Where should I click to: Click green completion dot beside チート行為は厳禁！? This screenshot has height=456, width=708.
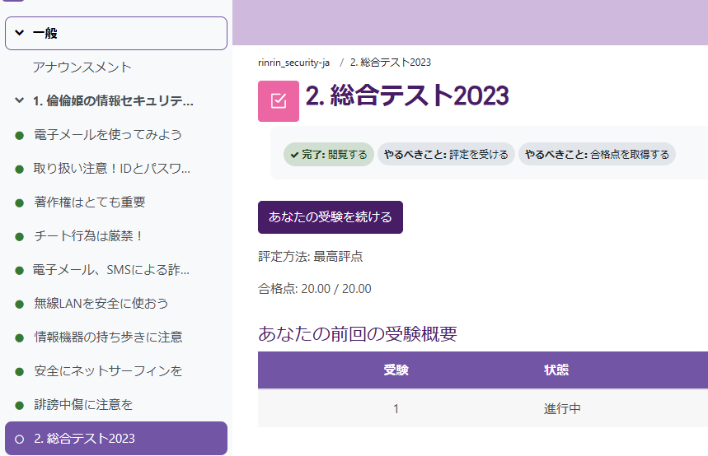pos(20,237)
